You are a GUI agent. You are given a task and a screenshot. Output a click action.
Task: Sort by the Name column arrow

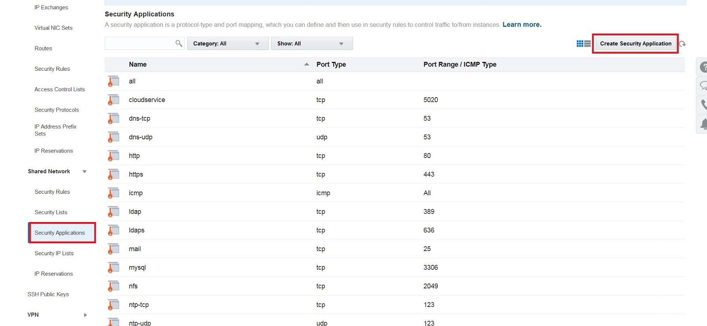coord(306,65)
